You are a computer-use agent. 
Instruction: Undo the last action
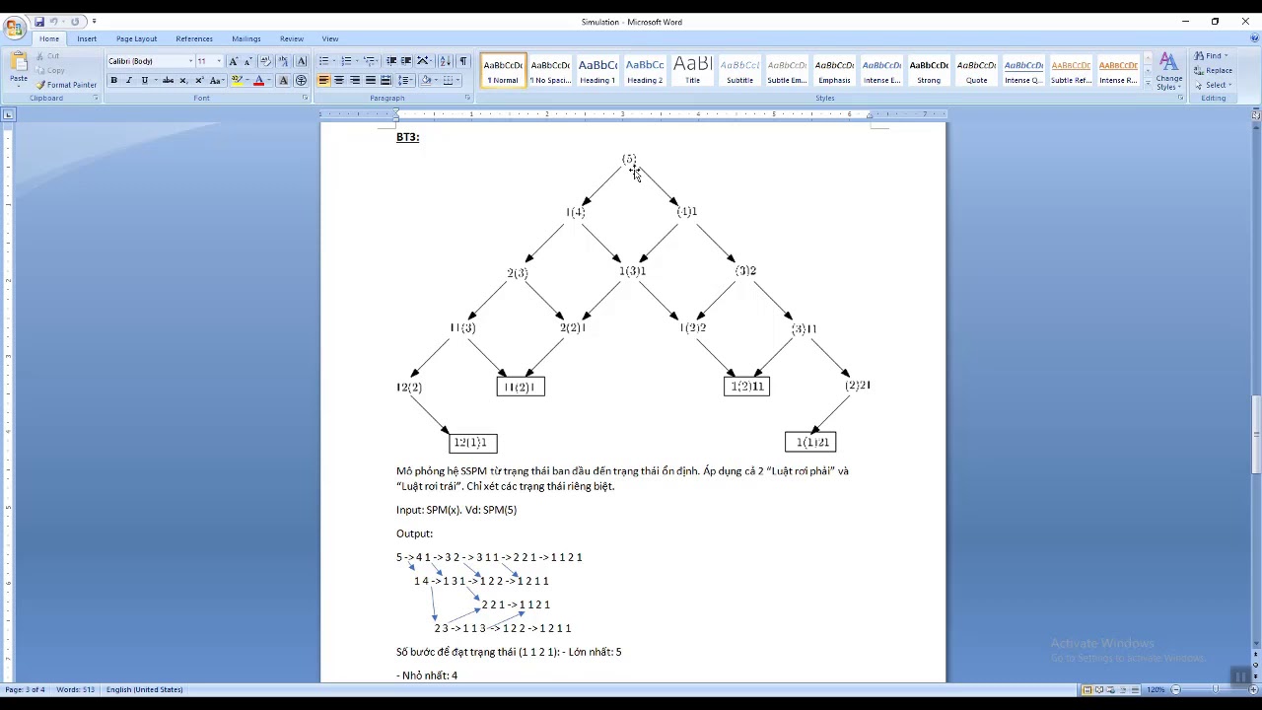(54, 21)
